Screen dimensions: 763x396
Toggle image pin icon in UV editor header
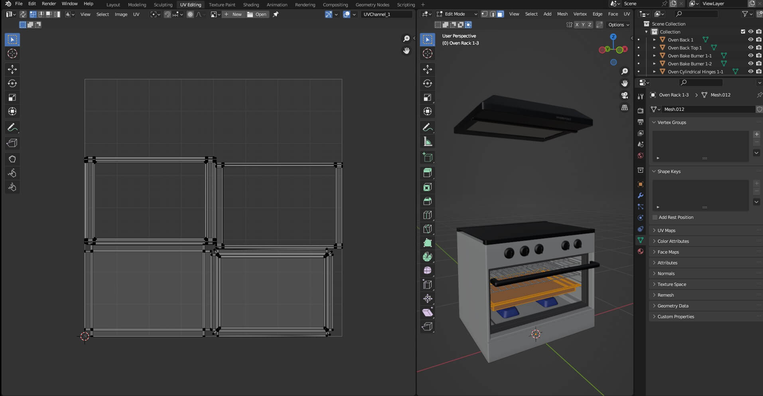tap(276, 14)
